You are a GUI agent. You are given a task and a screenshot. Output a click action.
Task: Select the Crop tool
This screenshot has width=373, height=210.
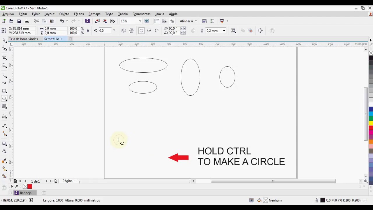pyautogui.click(x=4, y=57)
